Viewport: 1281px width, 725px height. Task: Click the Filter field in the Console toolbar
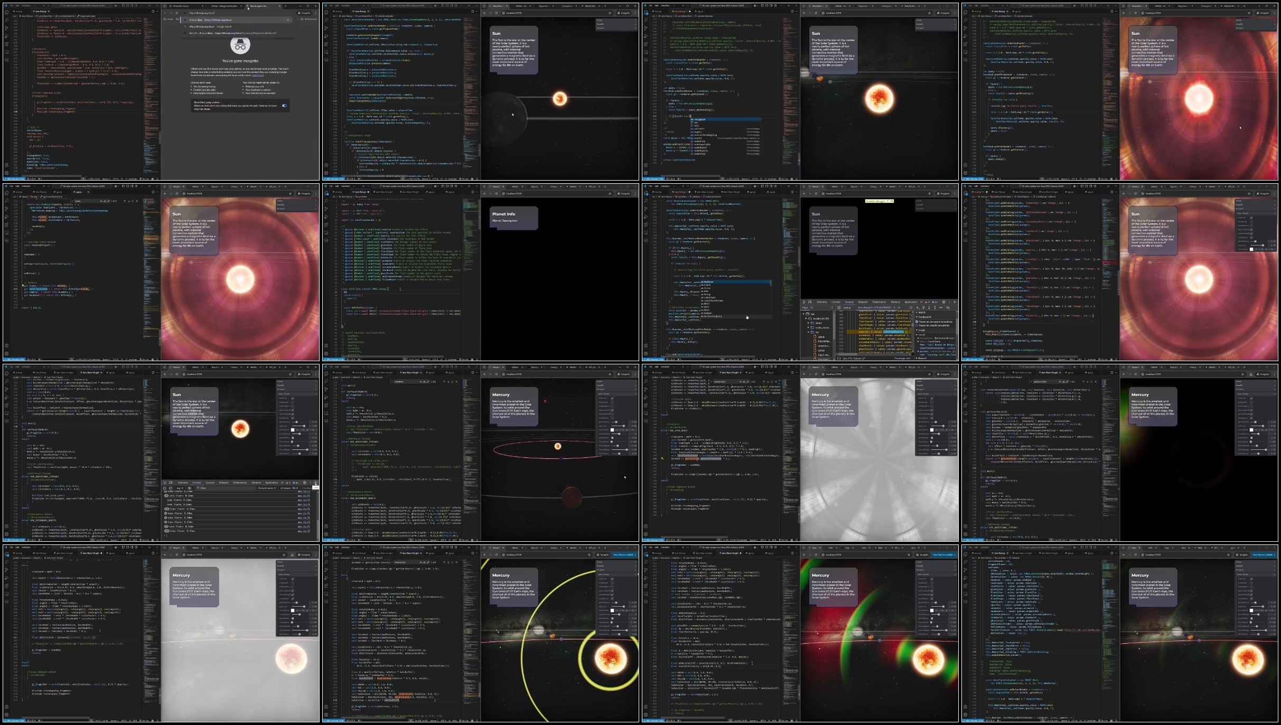coord(225,488)
